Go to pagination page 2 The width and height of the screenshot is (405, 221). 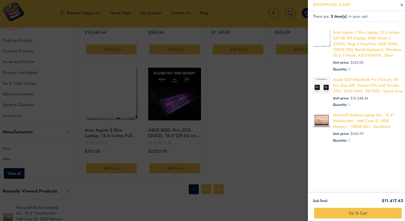[x=206, y=189]
